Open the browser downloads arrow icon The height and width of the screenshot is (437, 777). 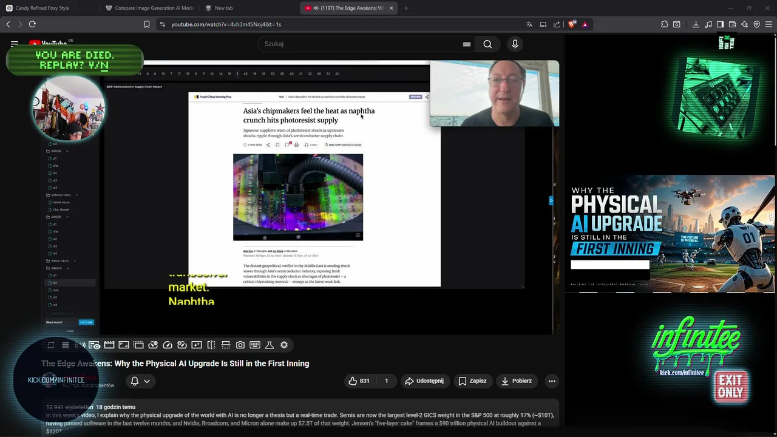(x=696, y=24)
